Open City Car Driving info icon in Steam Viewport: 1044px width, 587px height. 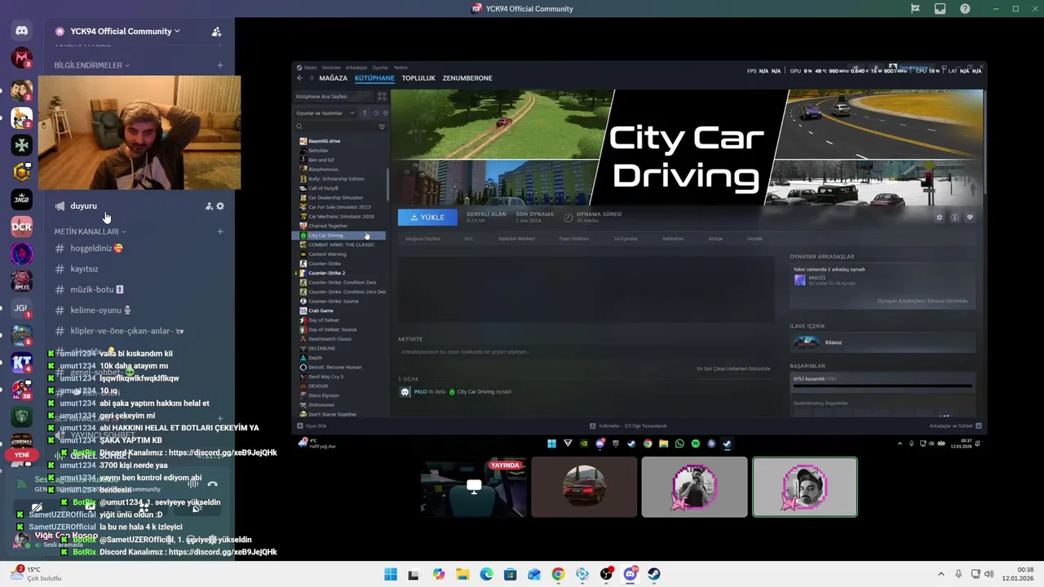955,218
